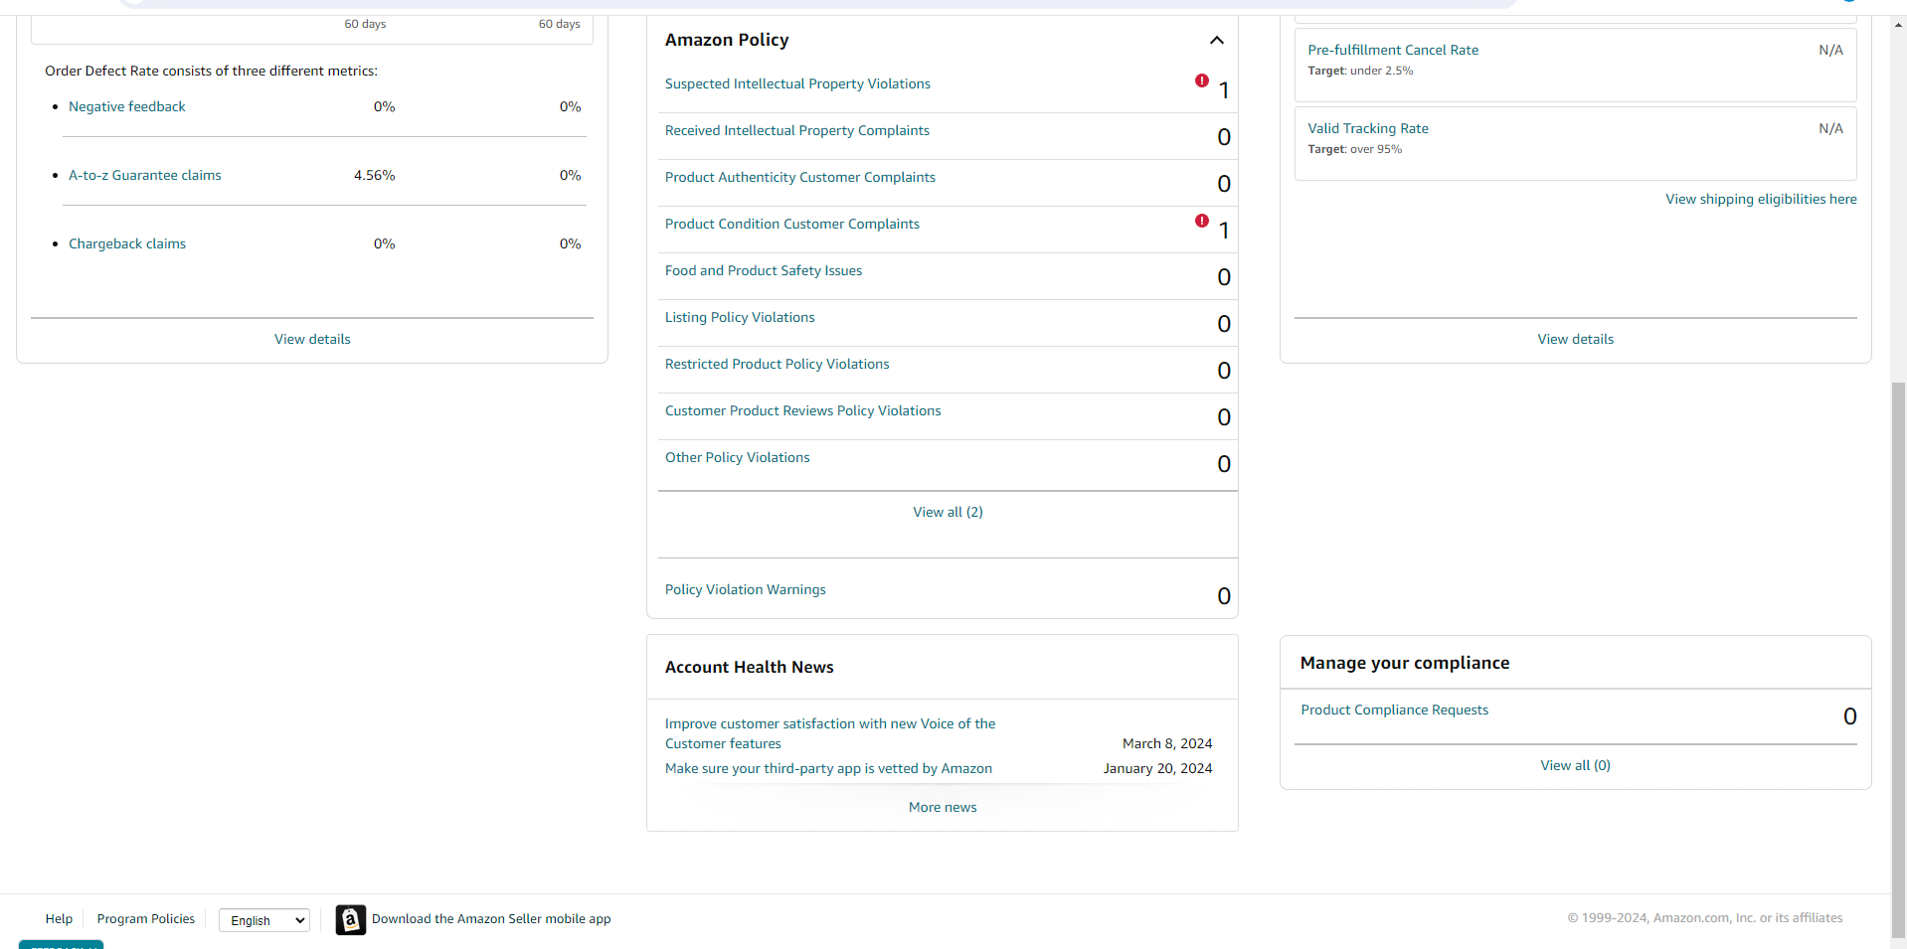Open A-to-z Guarantee claims metric
The height and width of the screenshot is (949, 1907).
click(x=144, y=175)
